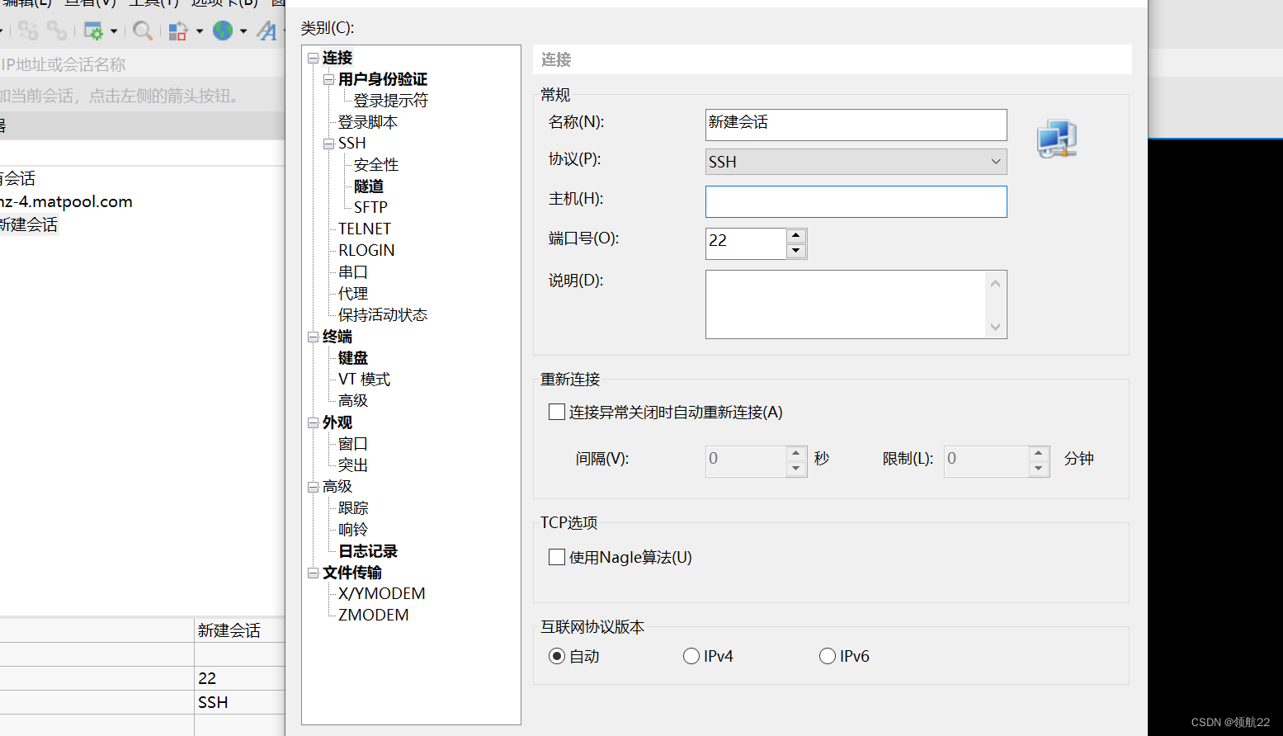1283x736 pixels.
Task: Collapse the 连接 tree node
Action: 314,58
